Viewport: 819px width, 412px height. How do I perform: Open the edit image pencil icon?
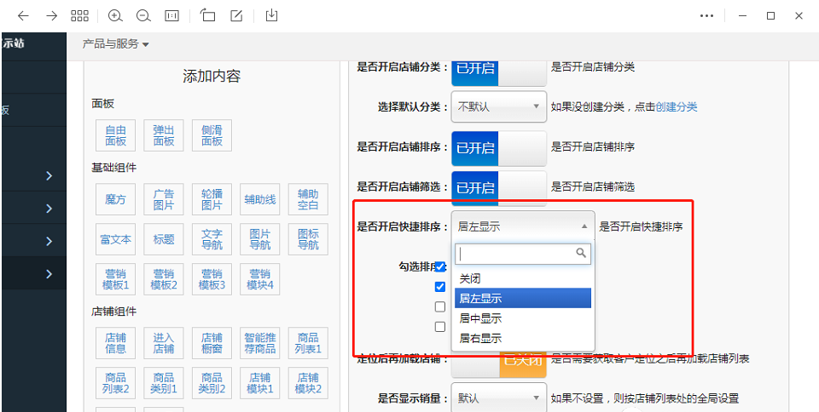pyautogui.click(x=236, y=16)
